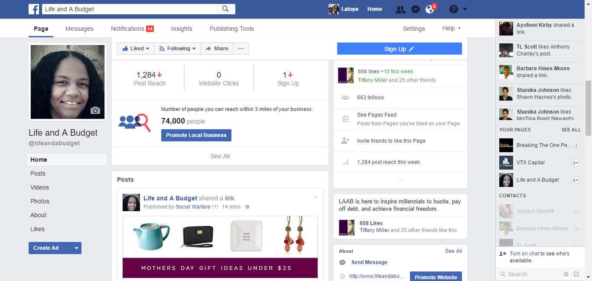Click the Send Message messenger icon
This screenshot has height=281, width=592.
[342, 262]
